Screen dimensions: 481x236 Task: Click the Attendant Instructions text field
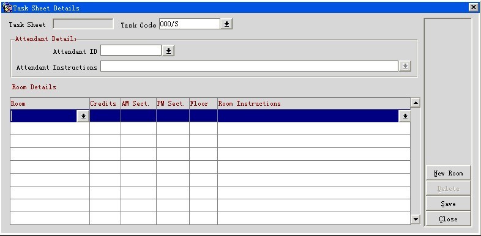[x=249, y=66]
